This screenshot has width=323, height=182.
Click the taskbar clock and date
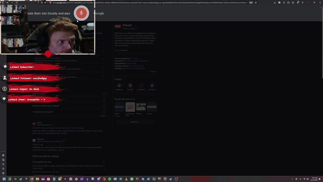click(314, 179)
